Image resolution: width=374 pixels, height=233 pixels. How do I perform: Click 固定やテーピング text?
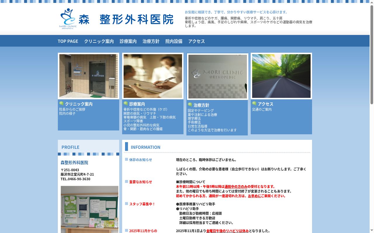tap(201, 111)
